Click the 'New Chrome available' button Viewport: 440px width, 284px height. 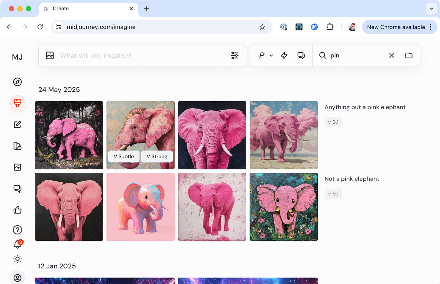click(x=400, y=27)
